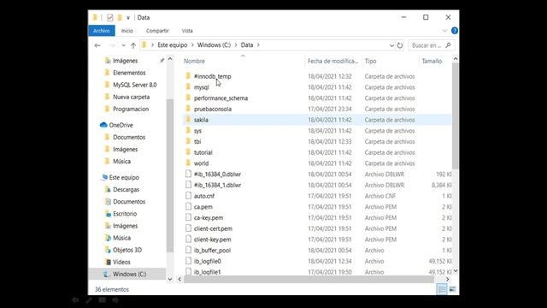Select Nueva carpeta in sidebar

click(131, 97)
